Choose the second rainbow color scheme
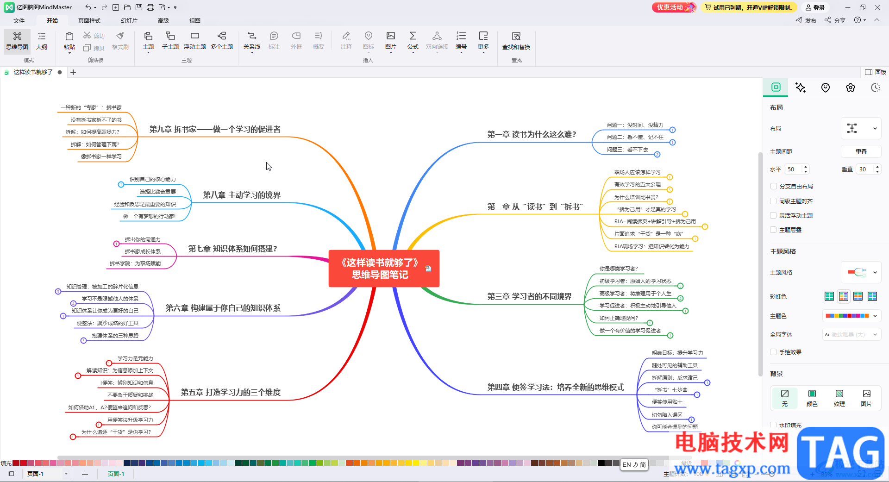This screenshot has height=482, width=889. click(844, 296)
